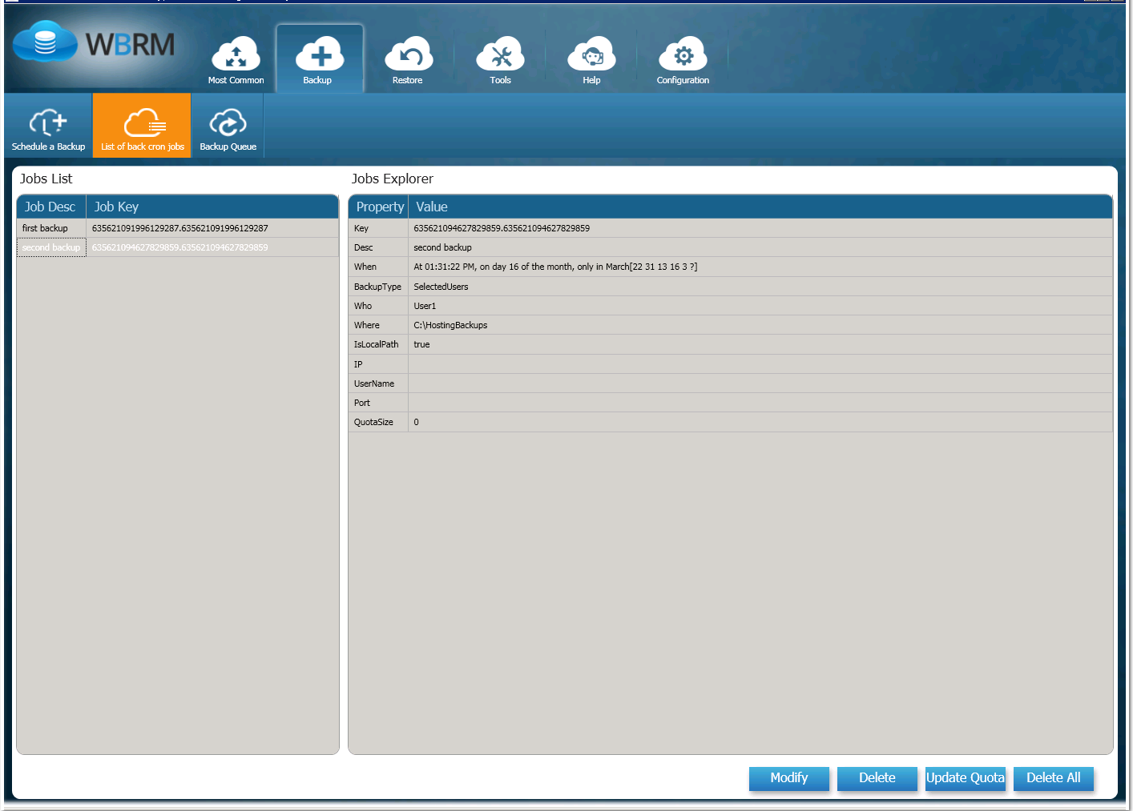Screen dimensions: 1133x811
Task: Click the Delete All button
Action: pyautogui.click(x=1054, y=778)
